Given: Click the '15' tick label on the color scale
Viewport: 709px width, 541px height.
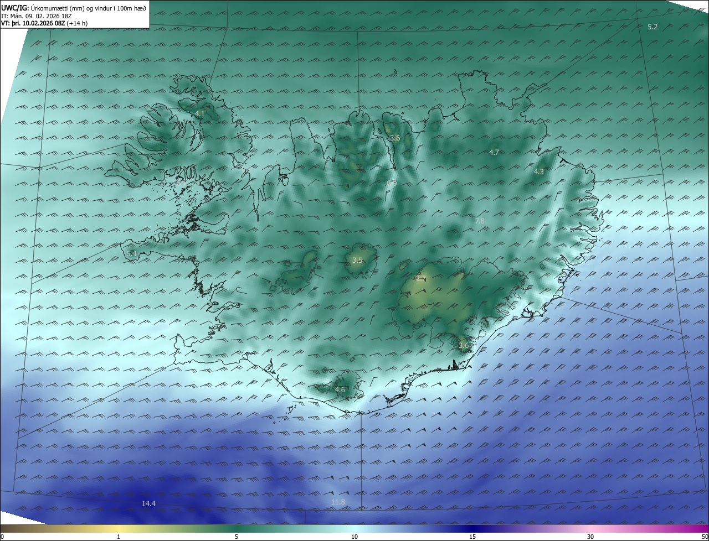Looking at the screenshot, I should (x=472, y=537).
